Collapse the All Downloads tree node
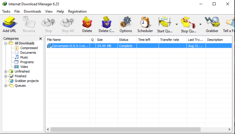 pos(6,43)
